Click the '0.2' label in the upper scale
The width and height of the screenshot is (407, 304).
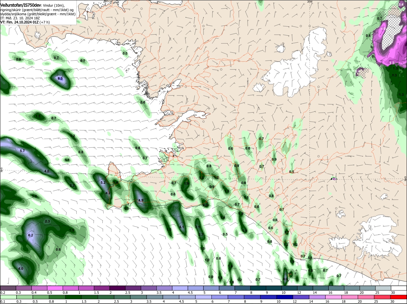tap(3, 292)
